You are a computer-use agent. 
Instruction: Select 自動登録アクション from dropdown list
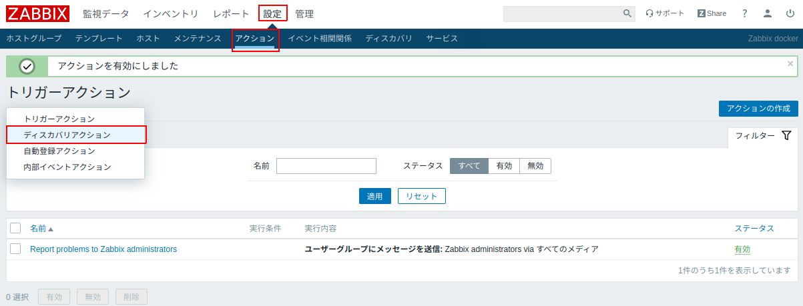pos(75,151)
